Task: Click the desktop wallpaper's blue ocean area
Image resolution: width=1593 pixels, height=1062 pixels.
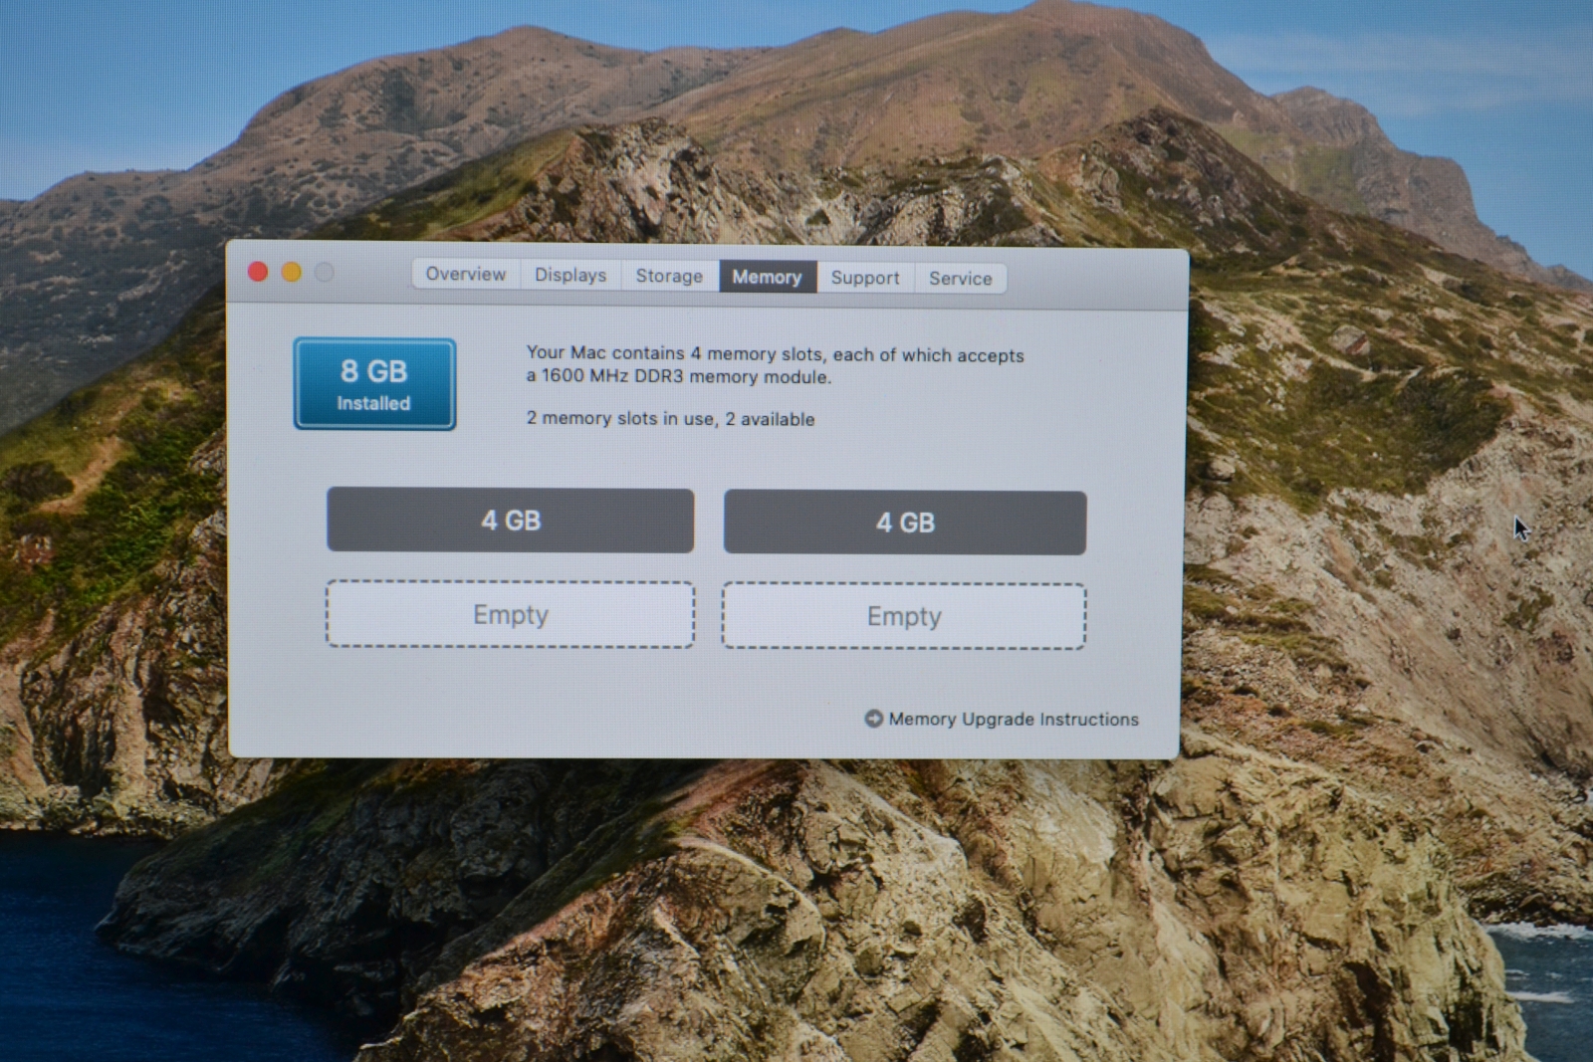Action: [60, 956]
